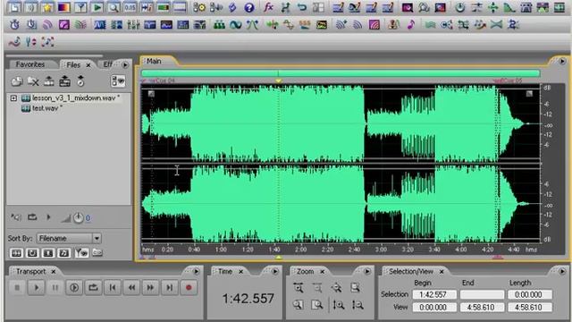
Task: Open the Time panel options menu arrow
Action: (x=274, y=271)
